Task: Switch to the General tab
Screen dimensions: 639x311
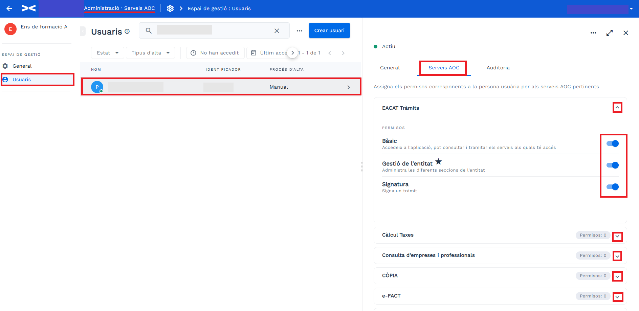Action: [x=390, y=68]
